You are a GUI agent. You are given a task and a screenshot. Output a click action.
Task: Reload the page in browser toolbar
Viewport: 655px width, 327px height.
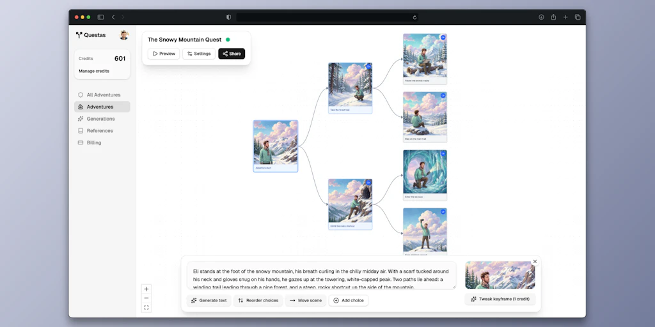click(414, 17)
